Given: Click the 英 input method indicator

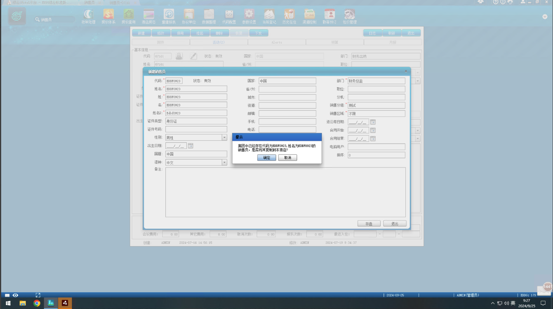Looking at the screenshot, I should [x=513, y=303].
